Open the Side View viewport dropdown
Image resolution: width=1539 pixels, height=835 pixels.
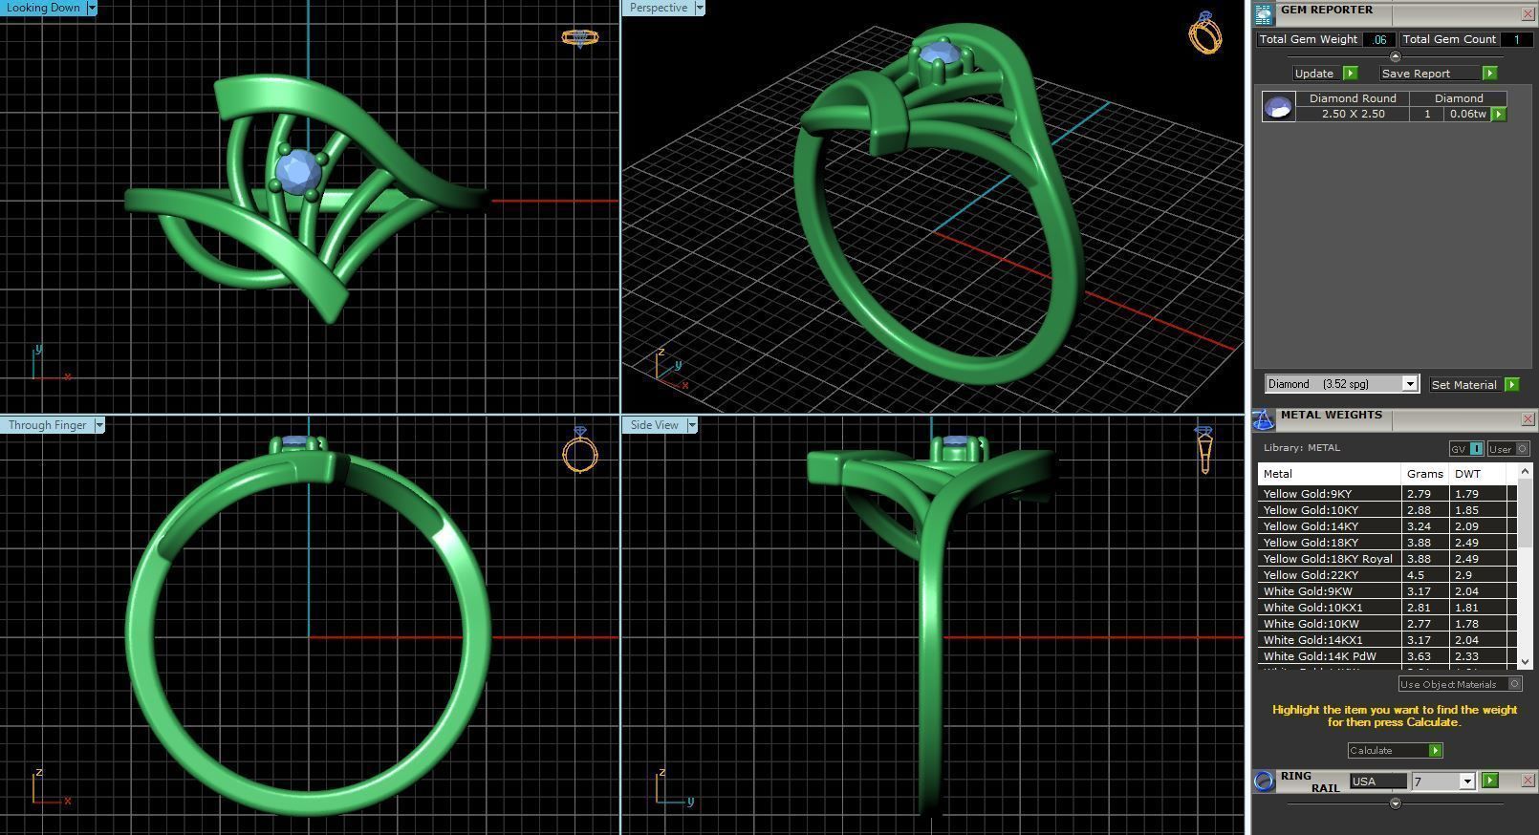point(691,425)
